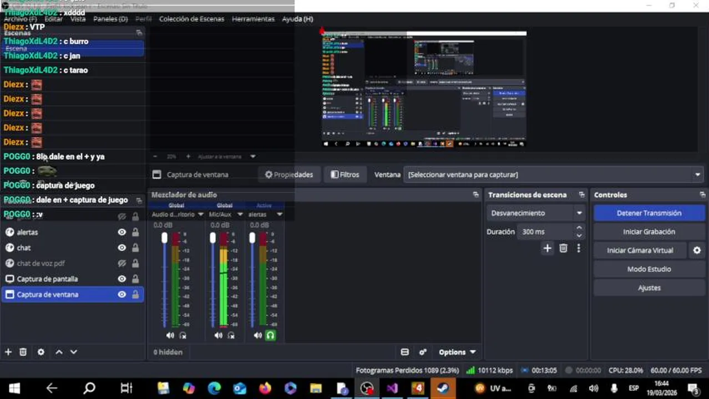Pop out the Transiciones de escena dock
The height and width of the screenshot is (399, 709).
click(x=581, y=195)
